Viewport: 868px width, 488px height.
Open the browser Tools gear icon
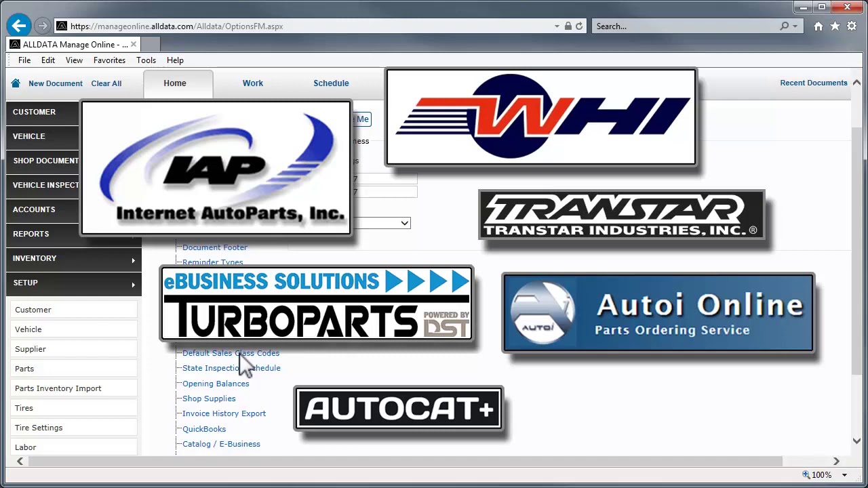[x=851, y=26]
